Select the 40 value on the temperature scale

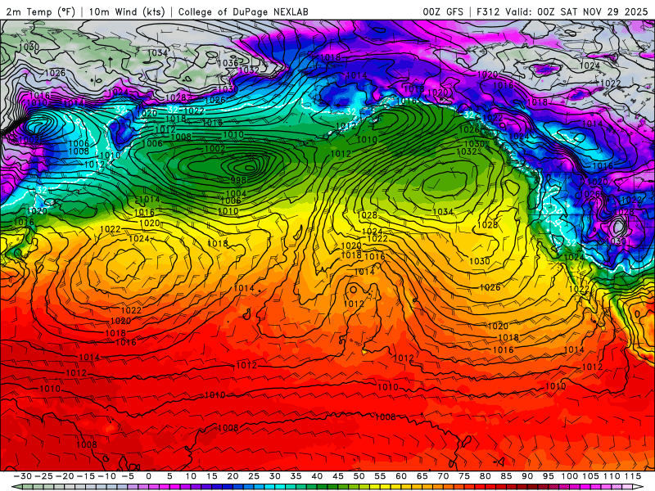(x=317, y=476)
